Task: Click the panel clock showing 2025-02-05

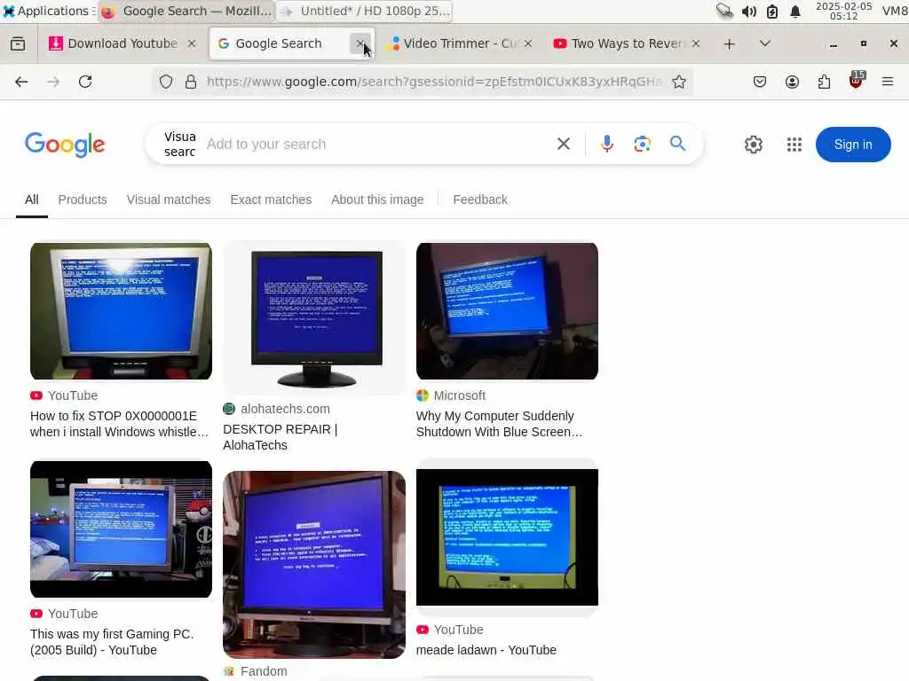Action: point(843,11)
